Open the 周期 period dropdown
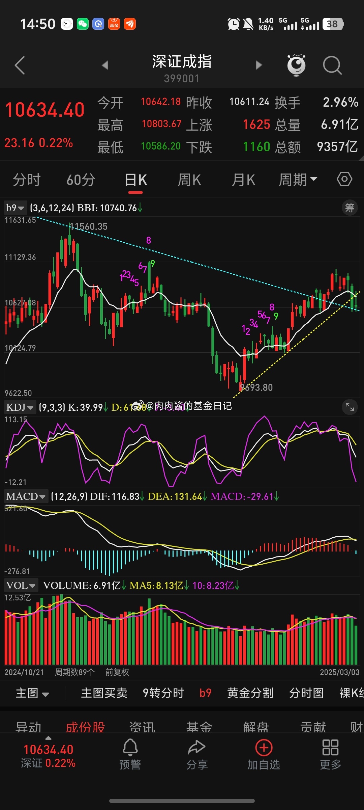 298,180
